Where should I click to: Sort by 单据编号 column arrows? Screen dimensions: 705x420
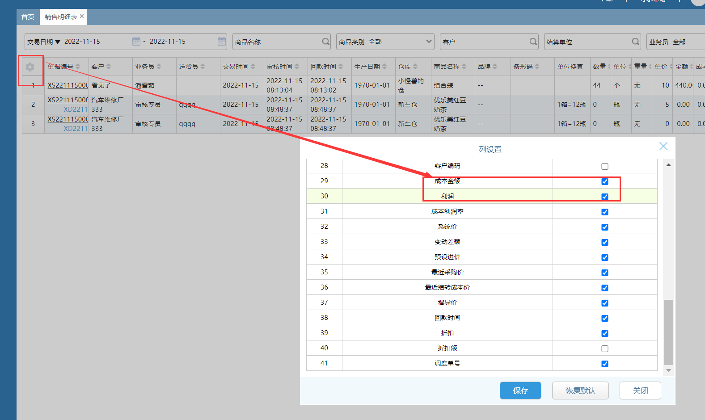pyautogui.click(x=78, y=67)
